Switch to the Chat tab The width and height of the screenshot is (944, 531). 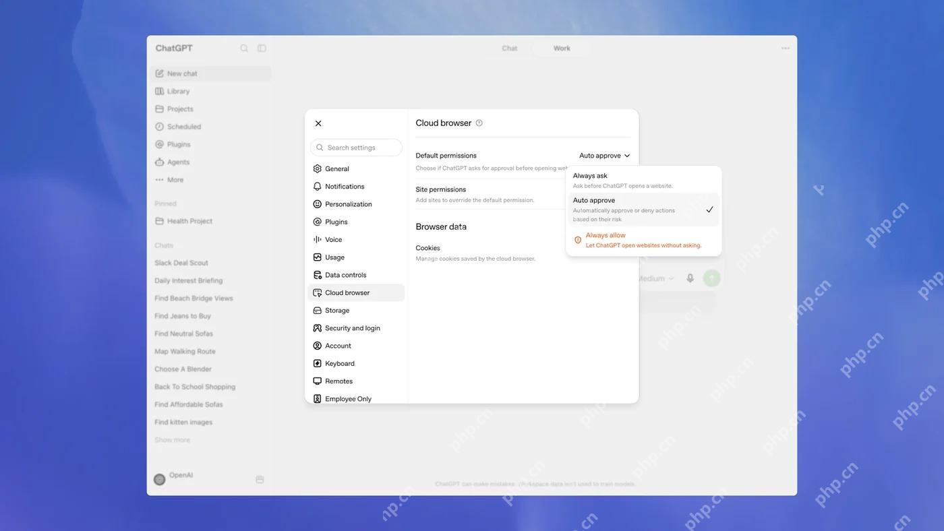510,49
